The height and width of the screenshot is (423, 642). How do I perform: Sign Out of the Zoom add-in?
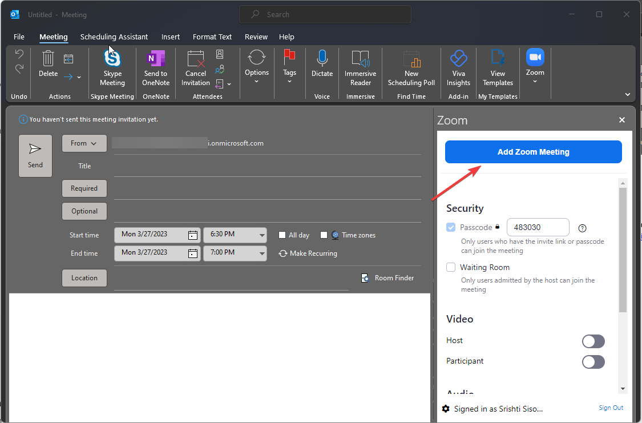coord(611,408)
